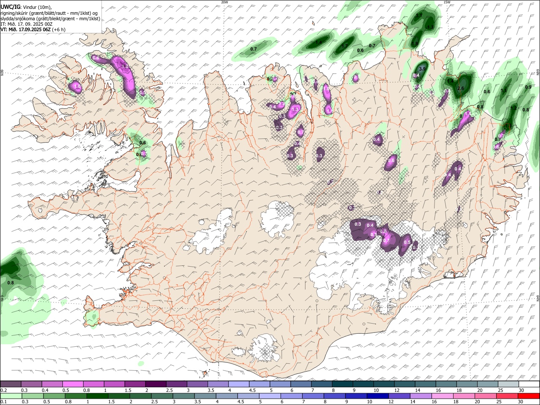The height and width of the screenshot is (405, 540).
Task: Select the green scale swatch between 1 and 1.5
Action: (97, 396)
